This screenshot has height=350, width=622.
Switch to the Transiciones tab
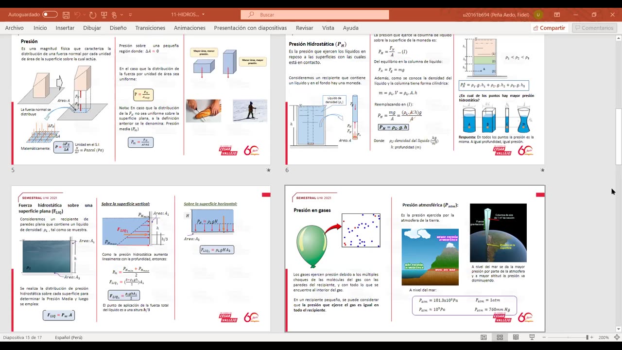(x=150, y=28)
